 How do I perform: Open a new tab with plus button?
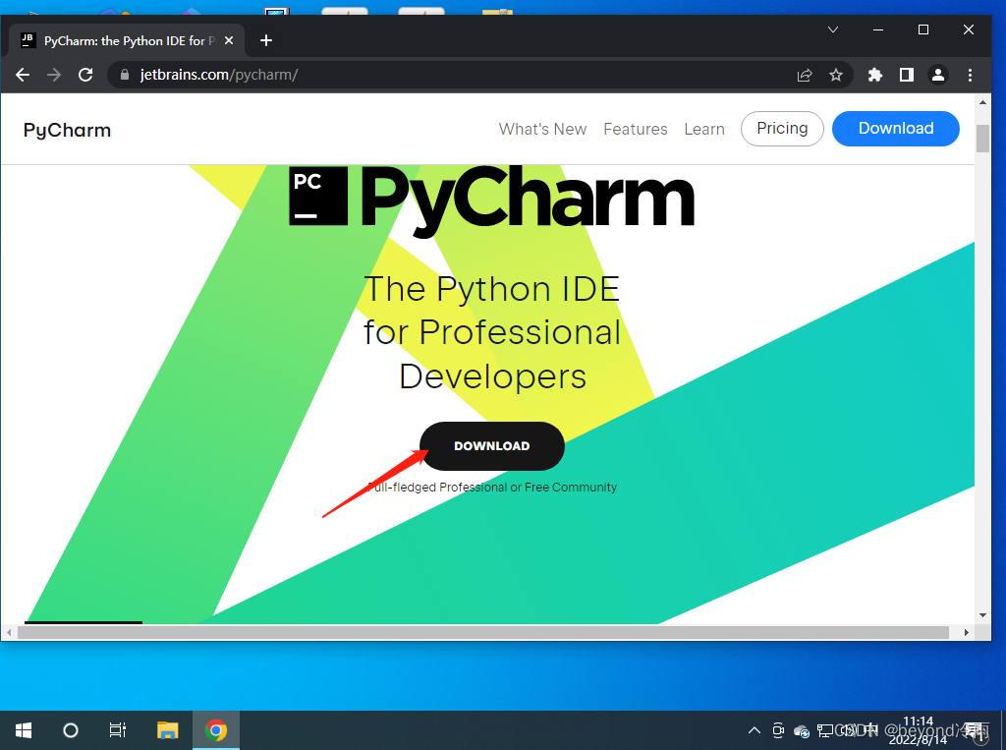(266, 40)
